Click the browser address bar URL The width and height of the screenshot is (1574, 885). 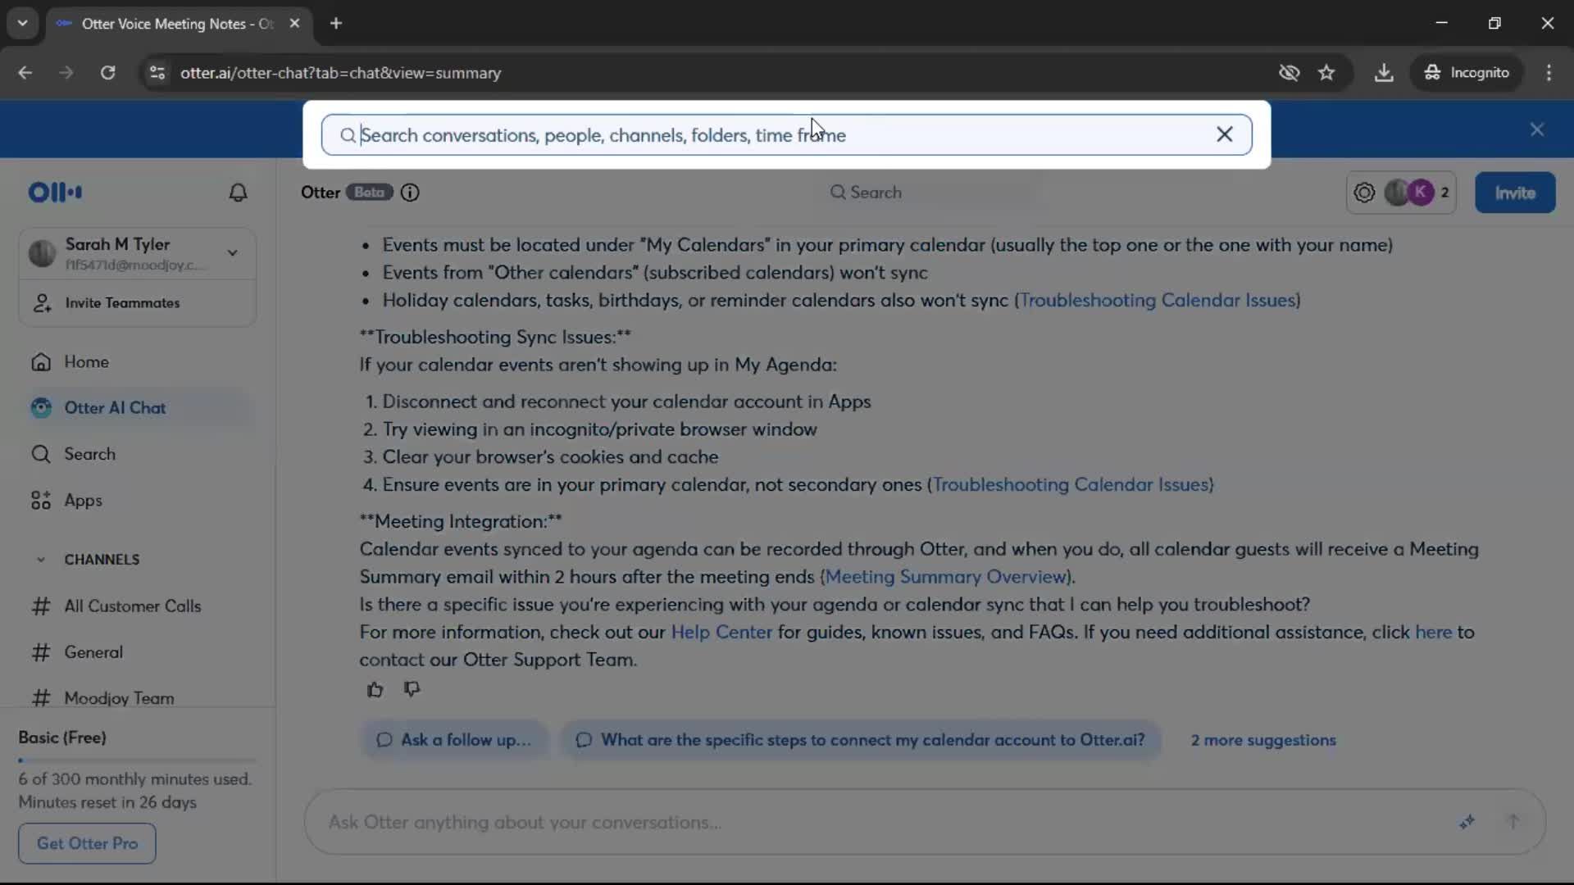(340, 72)
